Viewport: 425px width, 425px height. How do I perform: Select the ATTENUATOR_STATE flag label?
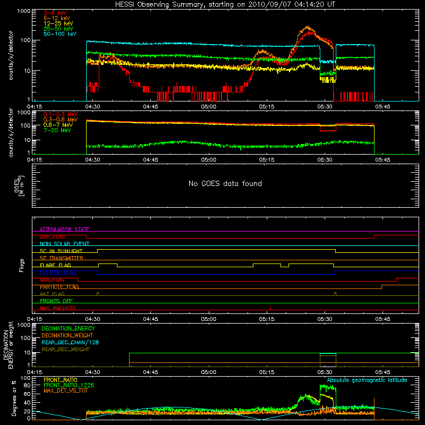click(x=64, y=229)
